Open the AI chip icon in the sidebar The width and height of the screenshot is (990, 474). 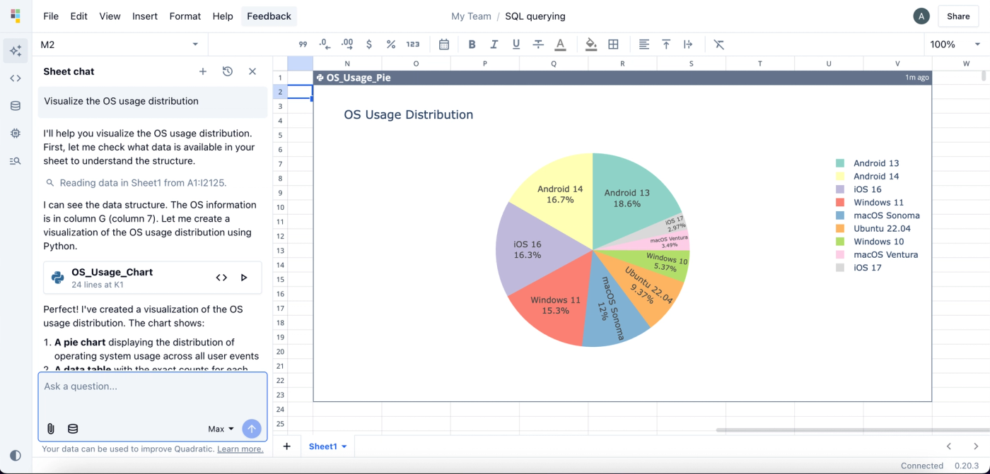click(x=16, y=133)
